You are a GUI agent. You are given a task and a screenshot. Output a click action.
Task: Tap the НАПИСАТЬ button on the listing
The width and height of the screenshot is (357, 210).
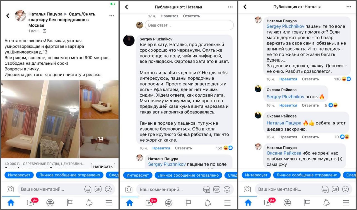pyautogui.click(x=103, y=166)
